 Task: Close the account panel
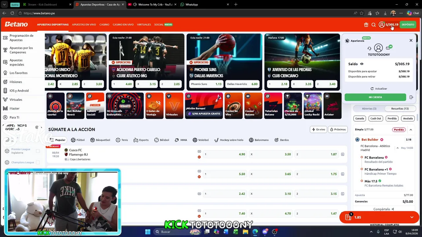click(411, 40)
